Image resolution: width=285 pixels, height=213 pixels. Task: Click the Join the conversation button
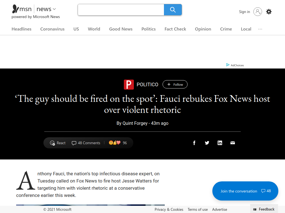245,191
